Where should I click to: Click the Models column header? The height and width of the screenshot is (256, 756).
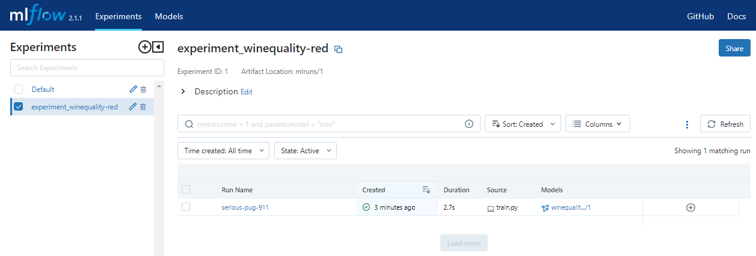(552, 190)
